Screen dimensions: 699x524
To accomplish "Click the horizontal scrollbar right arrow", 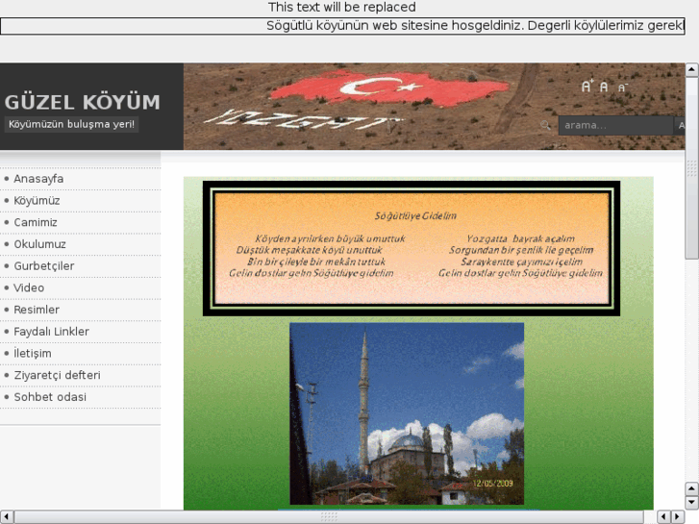I will [x=678, y=516].
